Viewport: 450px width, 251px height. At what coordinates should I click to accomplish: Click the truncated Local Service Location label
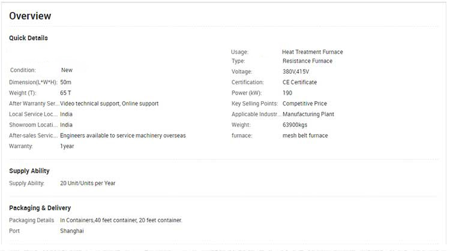tap(34, 114)
